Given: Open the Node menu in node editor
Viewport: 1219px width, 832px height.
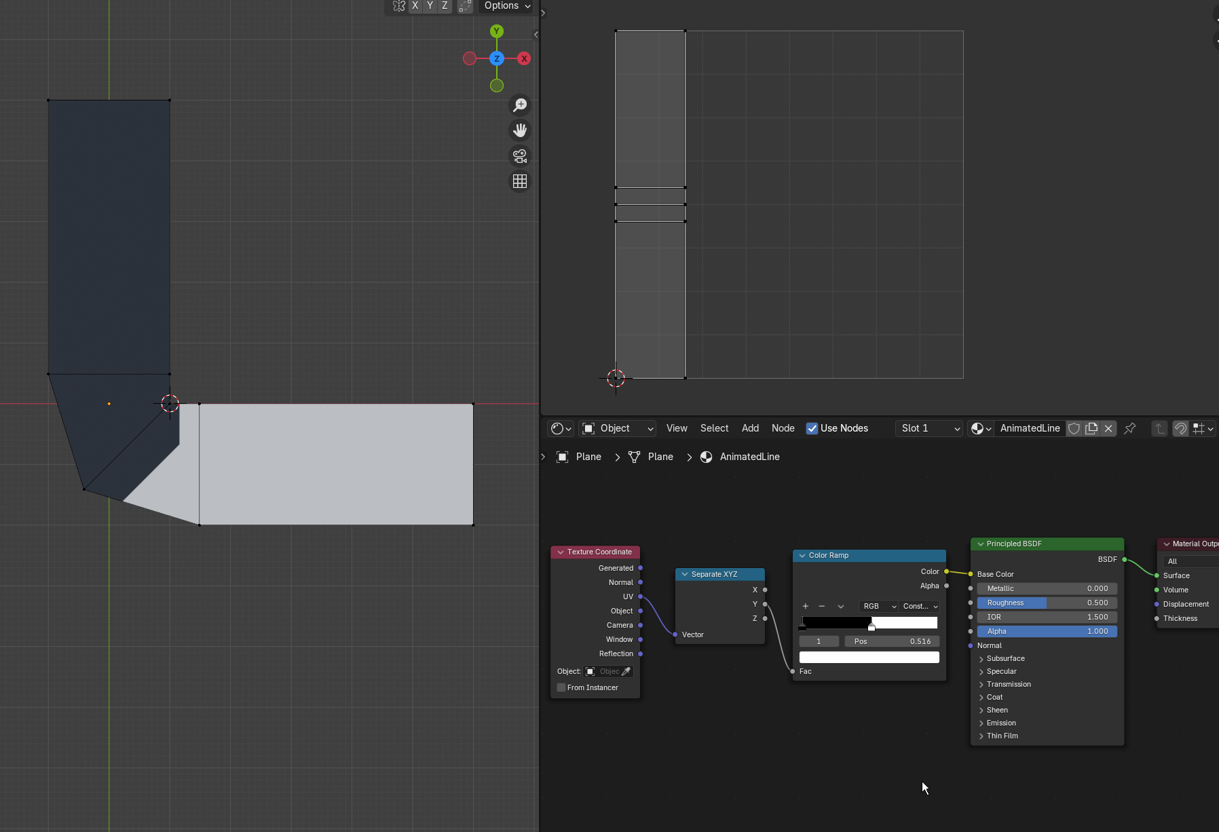Looking at the screenshot, I should [x=783, y=428].
